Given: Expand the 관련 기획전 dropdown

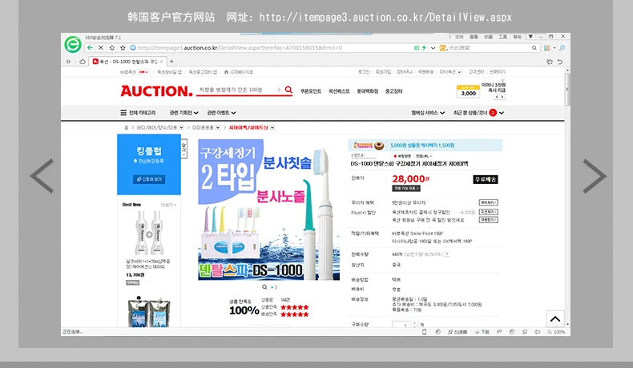Looking at the screenshot, I should click(183, 113).
